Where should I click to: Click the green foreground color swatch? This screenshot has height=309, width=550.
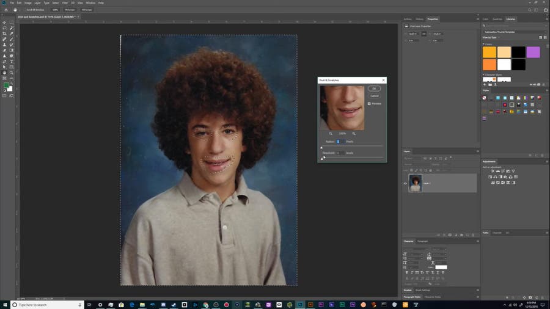[x=6, y=85]
